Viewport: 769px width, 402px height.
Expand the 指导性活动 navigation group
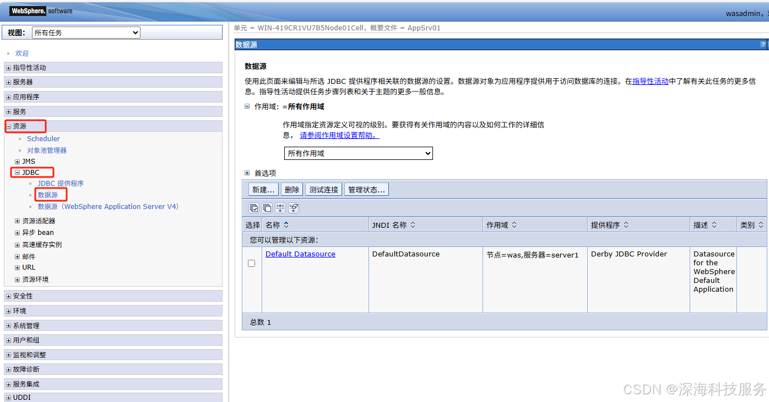pyautogui.click(x=8, y=68)
